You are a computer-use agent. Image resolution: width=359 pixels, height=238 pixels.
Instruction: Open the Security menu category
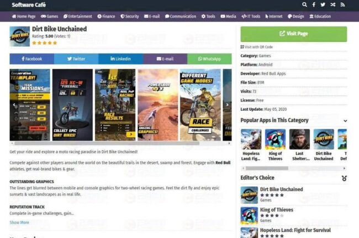point(130,17)
